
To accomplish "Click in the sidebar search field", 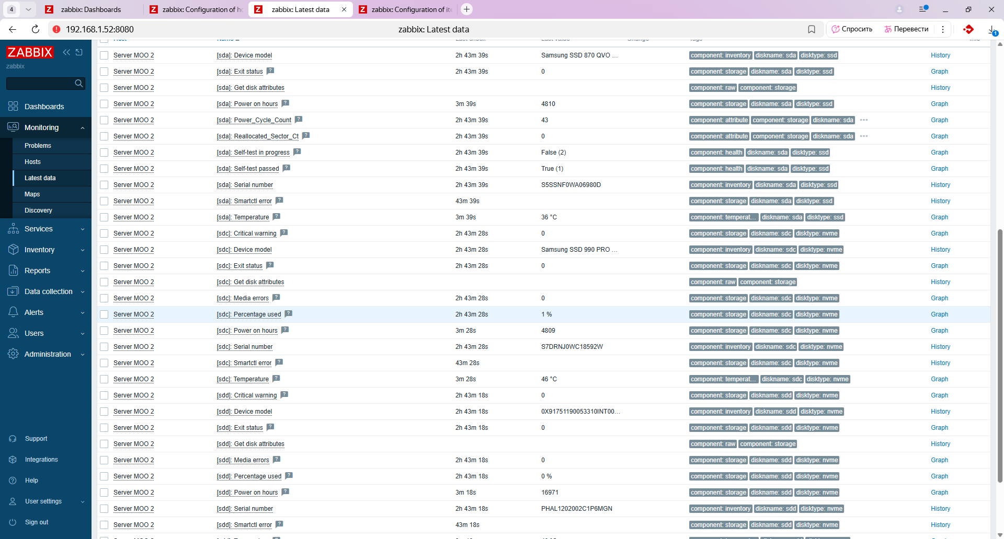I will [x=41, y=83].
